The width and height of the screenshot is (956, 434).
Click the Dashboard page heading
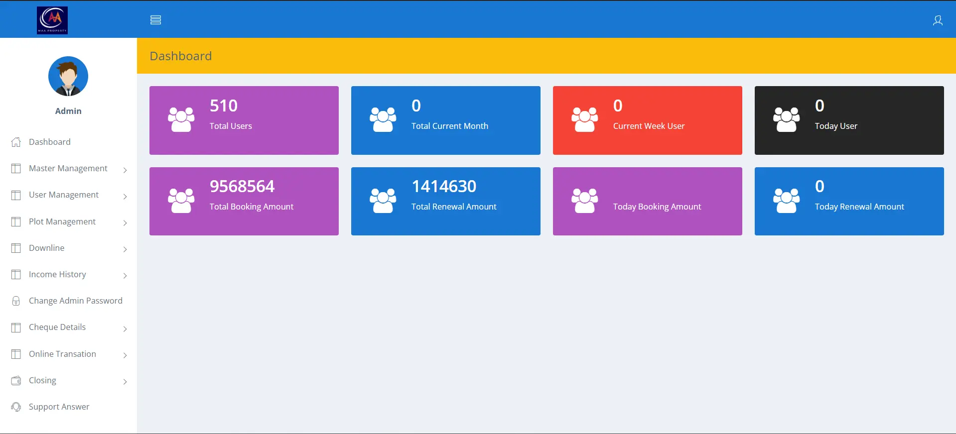pos(181,56)
